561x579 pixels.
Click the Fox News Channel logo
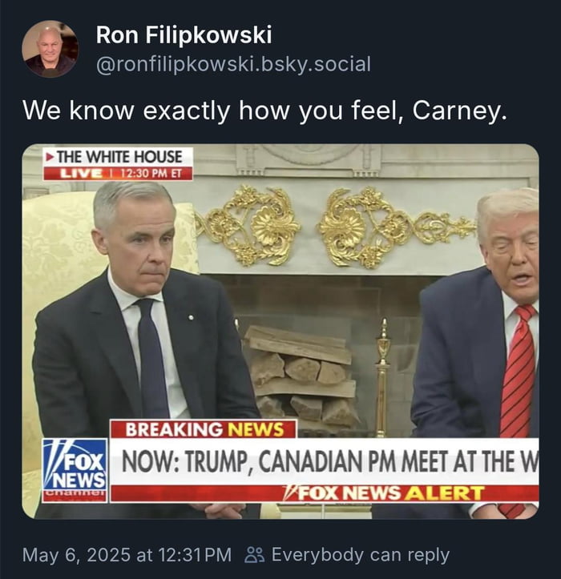(75, 469)
